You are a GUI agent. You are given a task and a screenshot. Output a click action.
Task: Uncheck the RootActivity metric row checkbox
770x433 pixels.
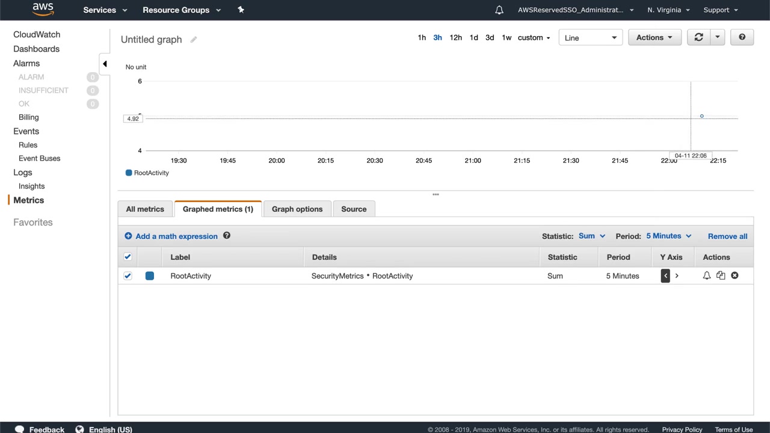coord(128,275)
